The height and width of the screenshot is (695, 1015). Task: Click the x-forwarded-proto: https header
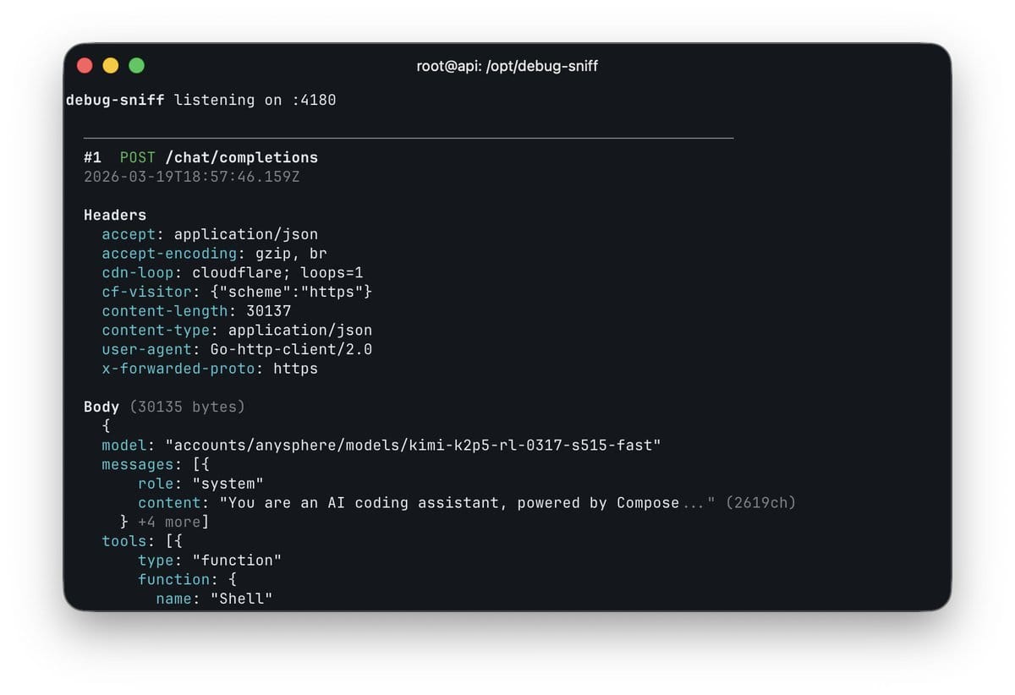[211, 369]
